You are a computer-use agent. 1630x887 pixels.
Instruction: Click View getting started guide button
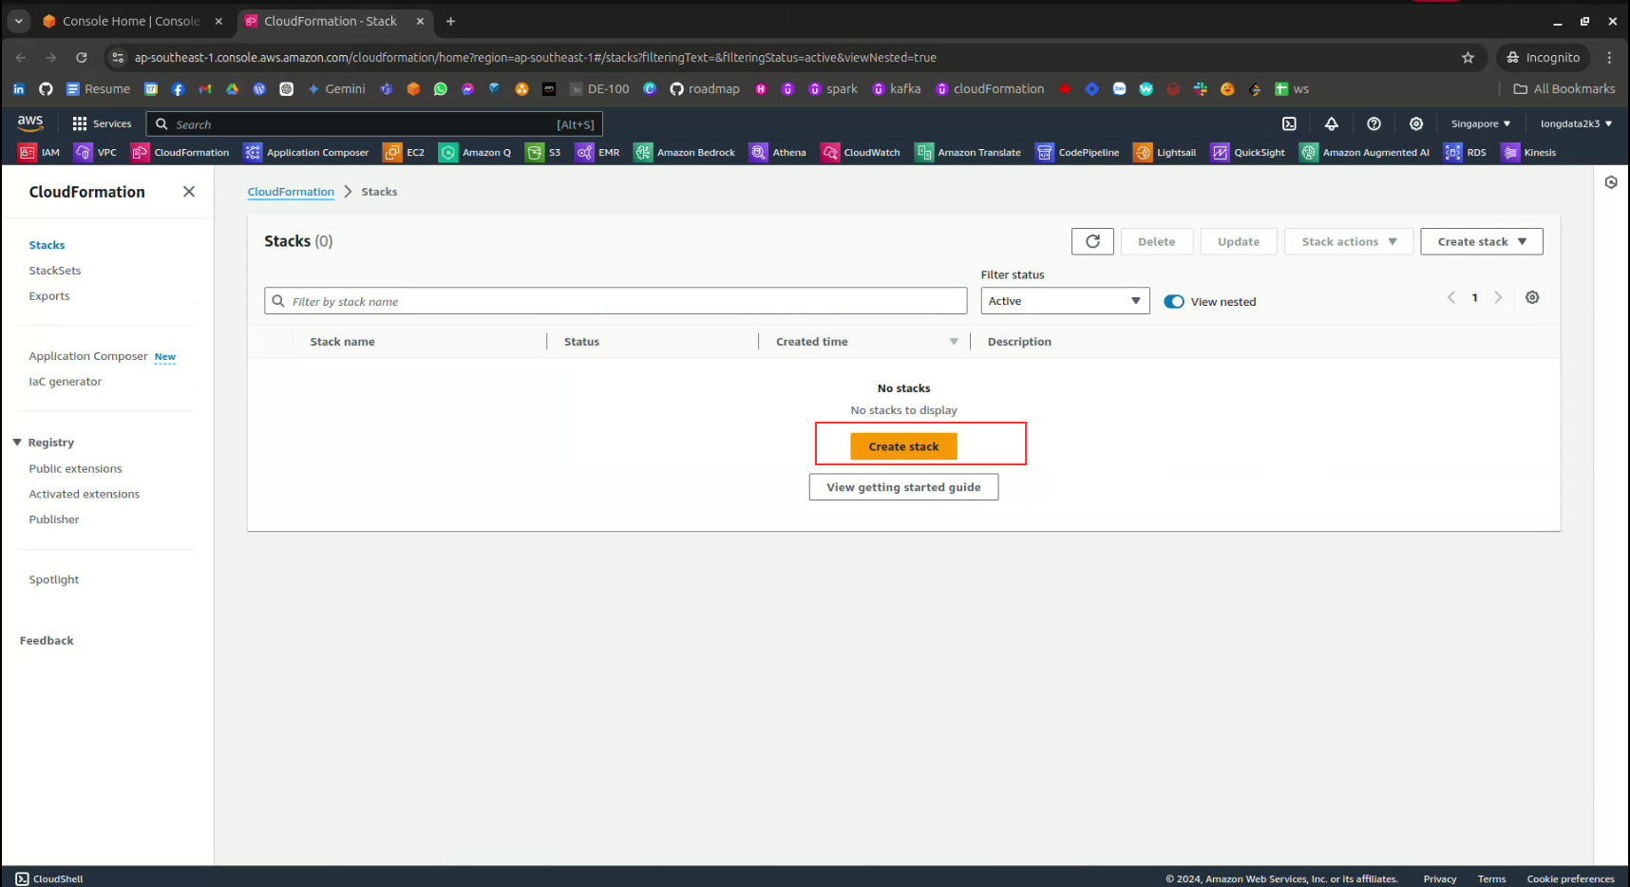(903, 487)
